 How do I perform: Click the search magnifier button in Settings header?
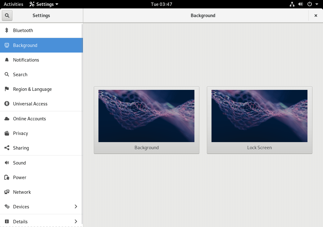coord(7,16)
